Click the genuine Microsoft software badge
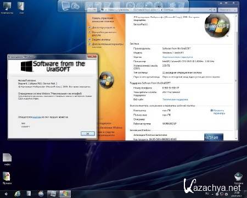This screenshot has width=247, height=198. point(214,137)
